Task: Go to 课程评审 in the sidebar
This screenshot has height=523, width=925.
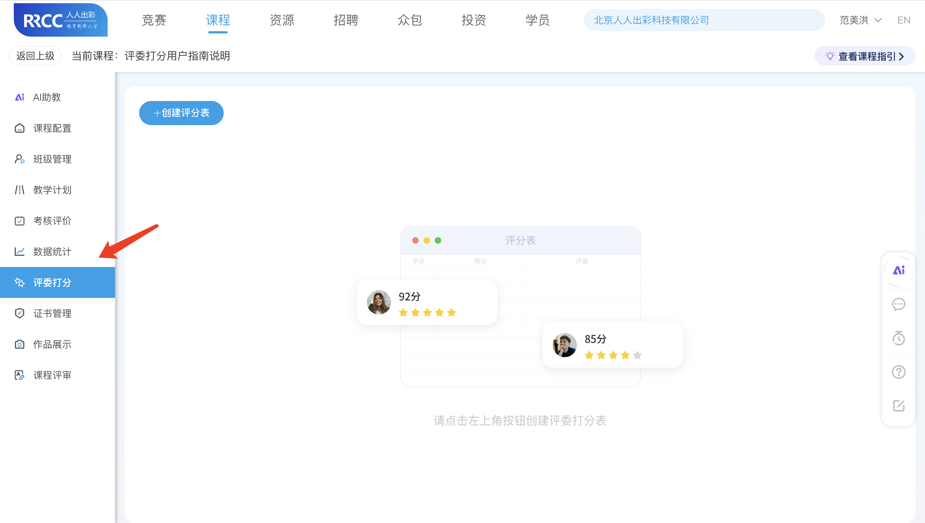Action: [58, 375]
